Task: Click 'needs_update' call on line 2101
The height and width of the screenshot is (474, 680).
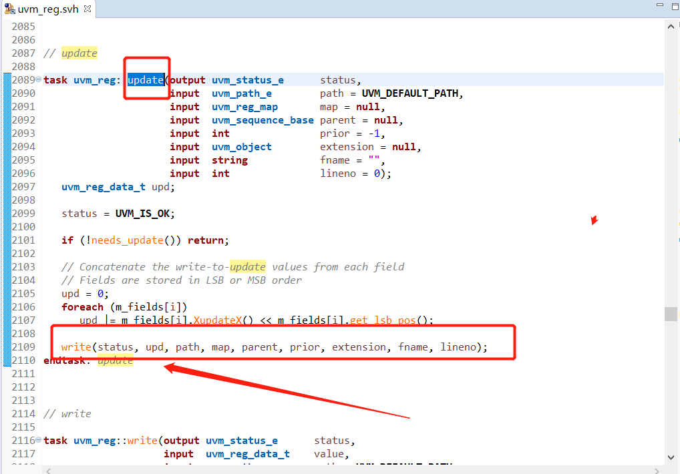Action: coord(127,240)
